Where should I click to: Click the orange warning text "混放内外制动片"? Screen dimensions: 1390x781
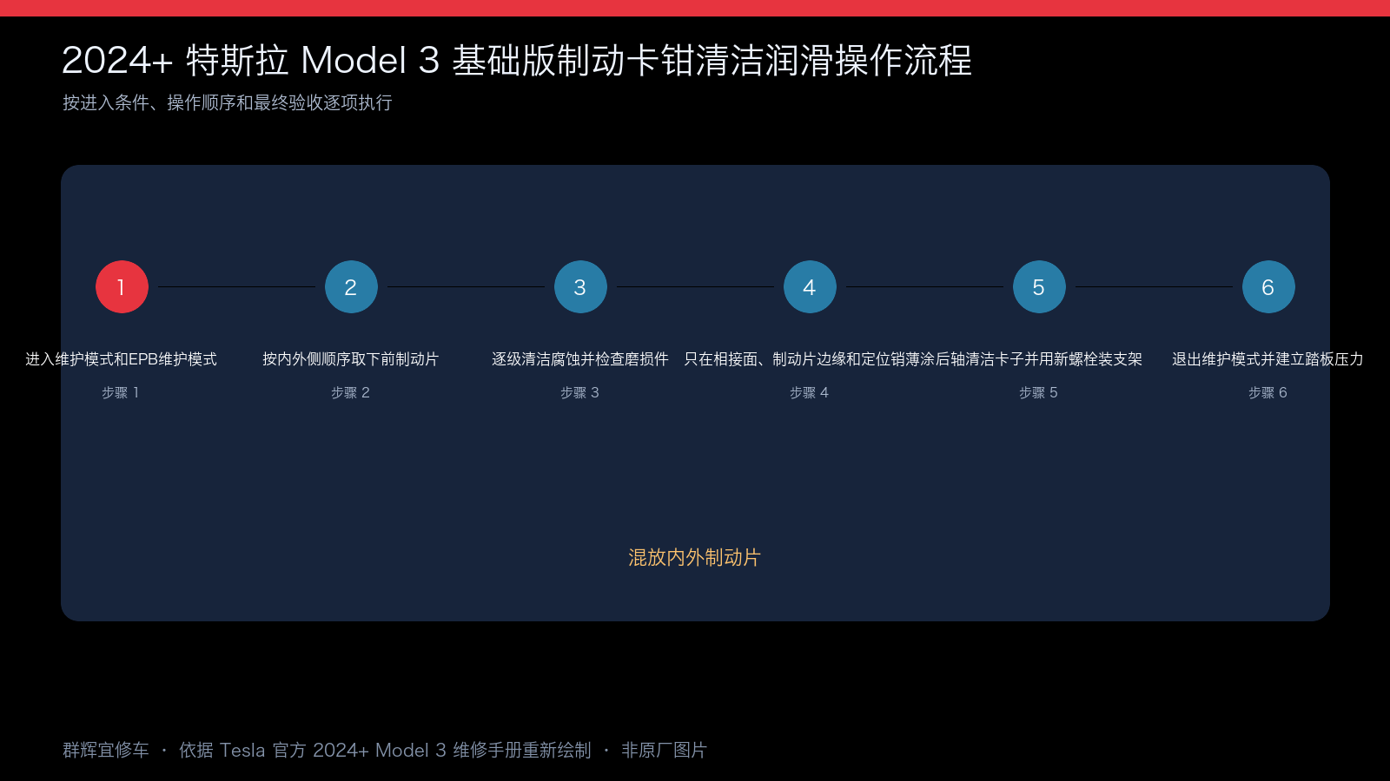point(695,557)
